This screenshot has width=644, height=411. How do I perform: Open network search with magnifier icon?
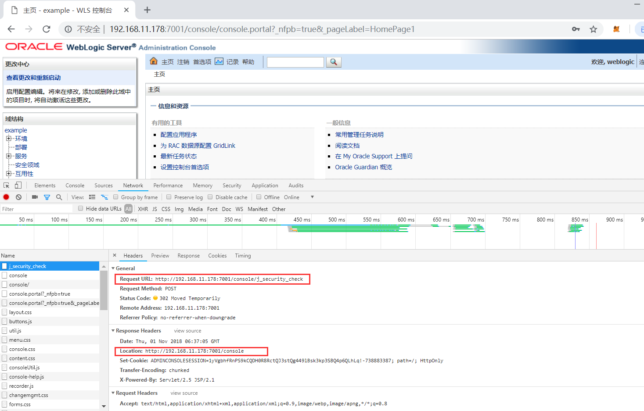pos(59,197)
